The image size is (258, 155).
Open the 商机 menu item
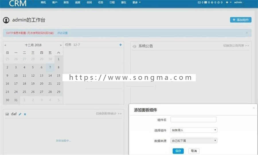click(43, 2)
